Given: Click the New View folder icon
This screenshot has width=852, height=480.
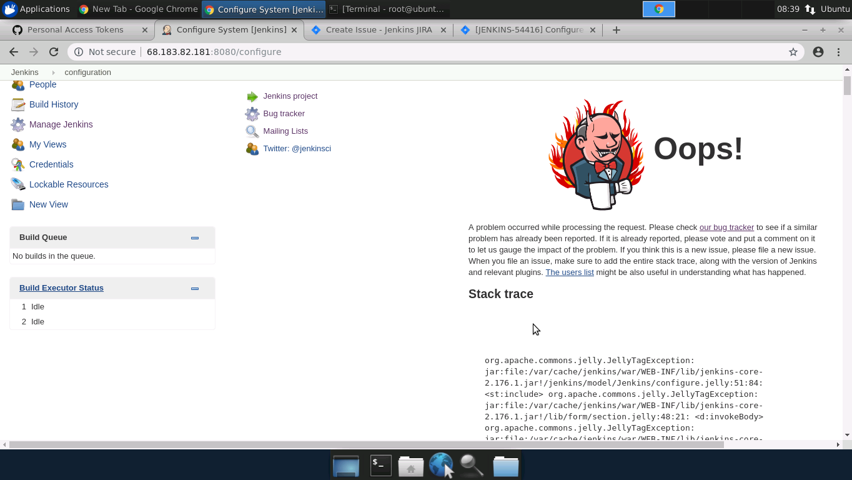Looking at the screenshot, I should click(18, 204).
